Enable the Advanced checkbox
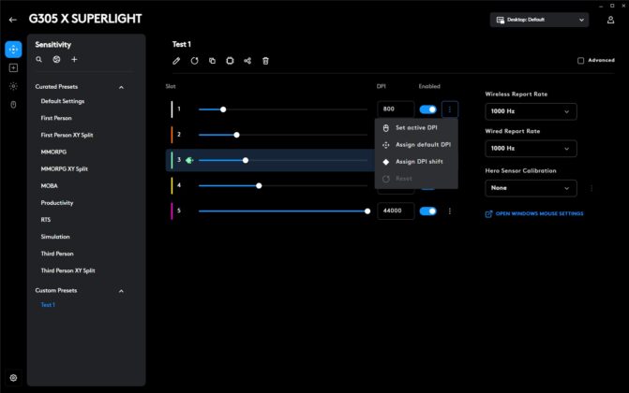The width and height of the screenshot is (629, 393). pos(580,61)
